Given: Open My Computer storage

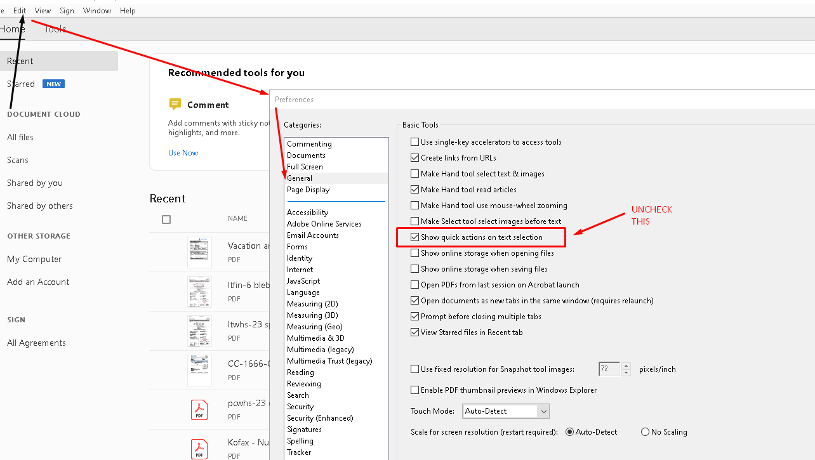Looking at the screenshot, I should point(34,259).
